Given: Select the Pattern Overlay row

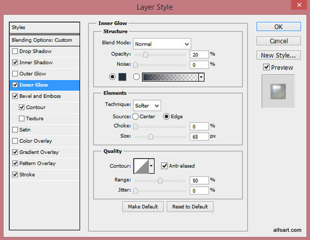Looking at the screenshot, I should tap(44, 164).
